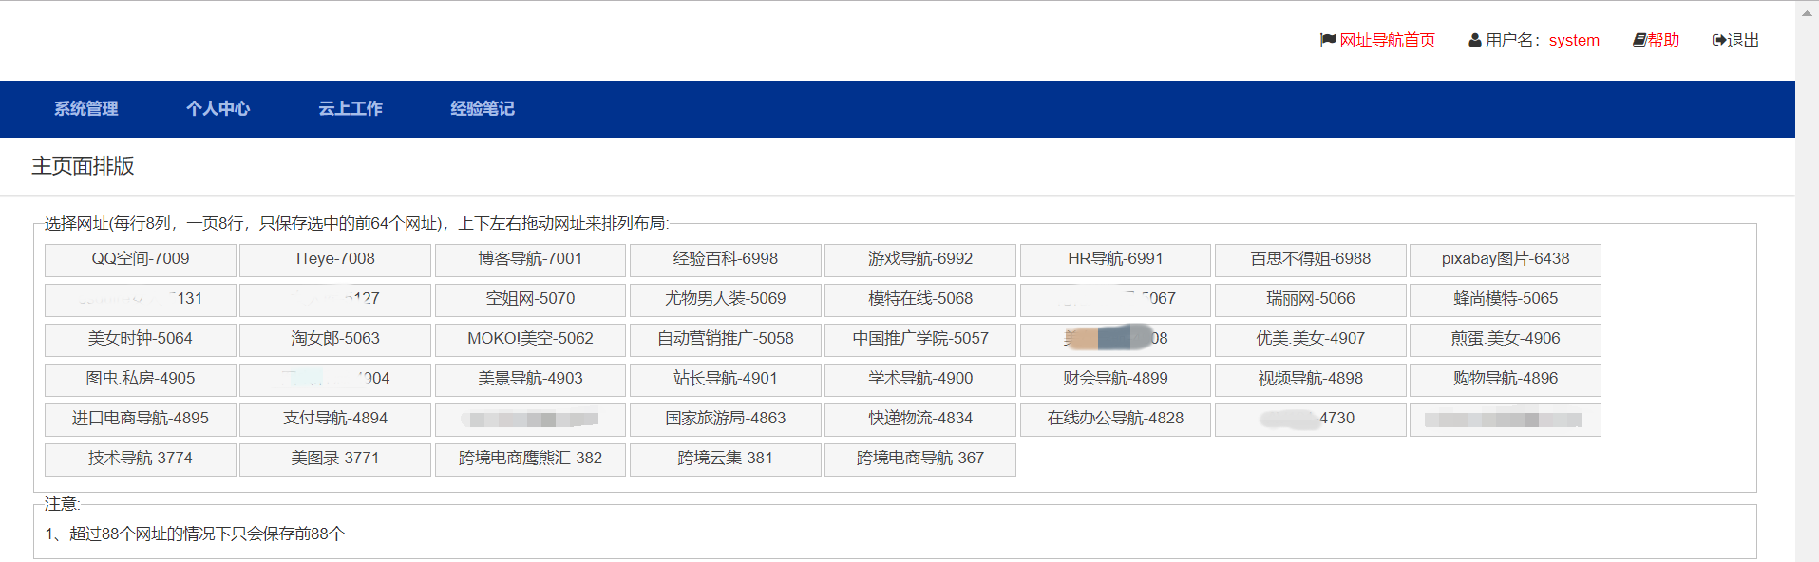
Task: Click the pixabay图片-6438 tile
Action: click(1505, 259)
